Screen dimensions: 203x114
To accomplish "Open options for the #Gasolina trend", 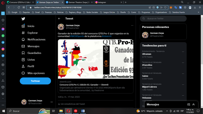I will pos(183,63).
